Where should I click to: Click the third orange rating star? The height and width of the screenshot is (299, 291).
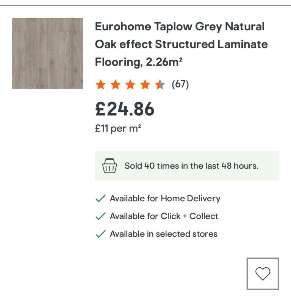[x=130, y=85]
